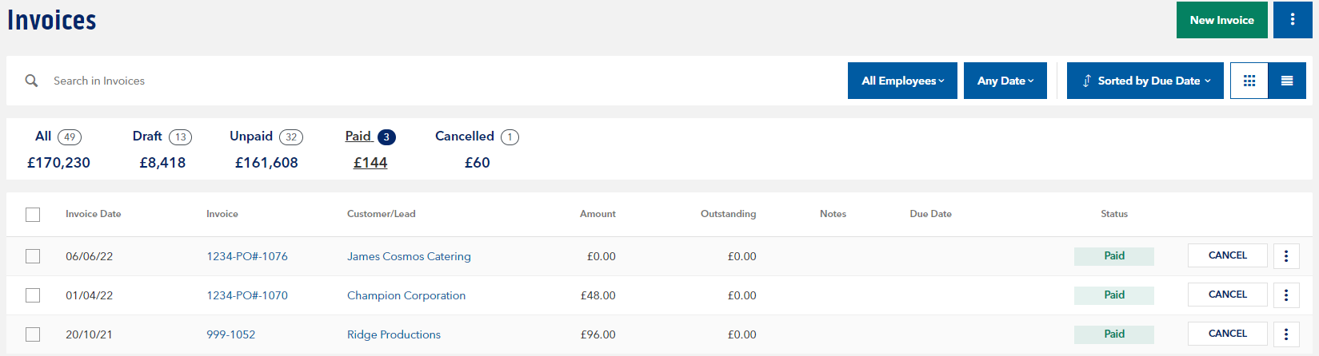Screen dimensions: 1319x356
Task: Switch to list view layout
Action: coord(1287,81)
